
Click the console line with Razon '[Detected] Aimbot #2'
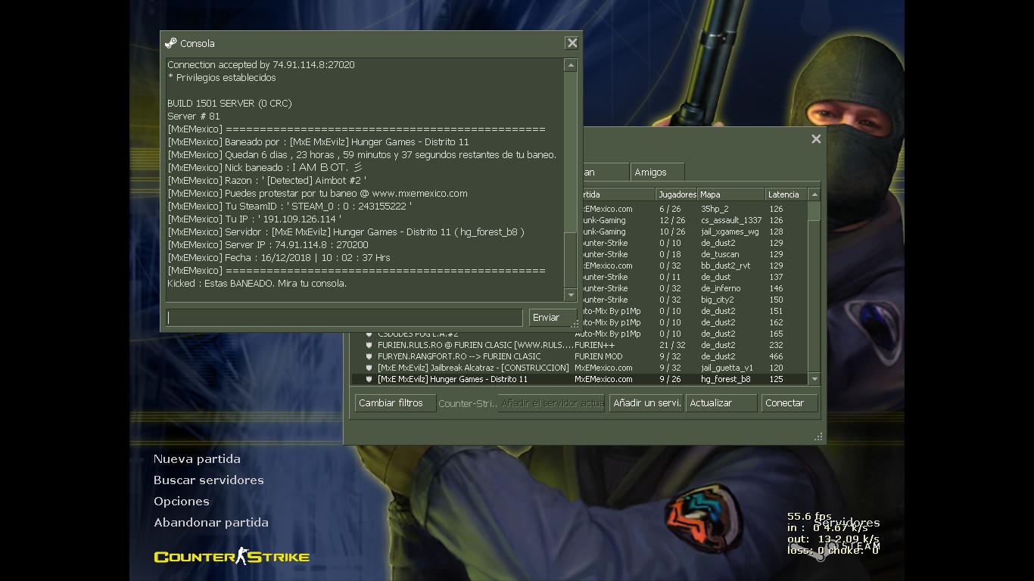267,181
